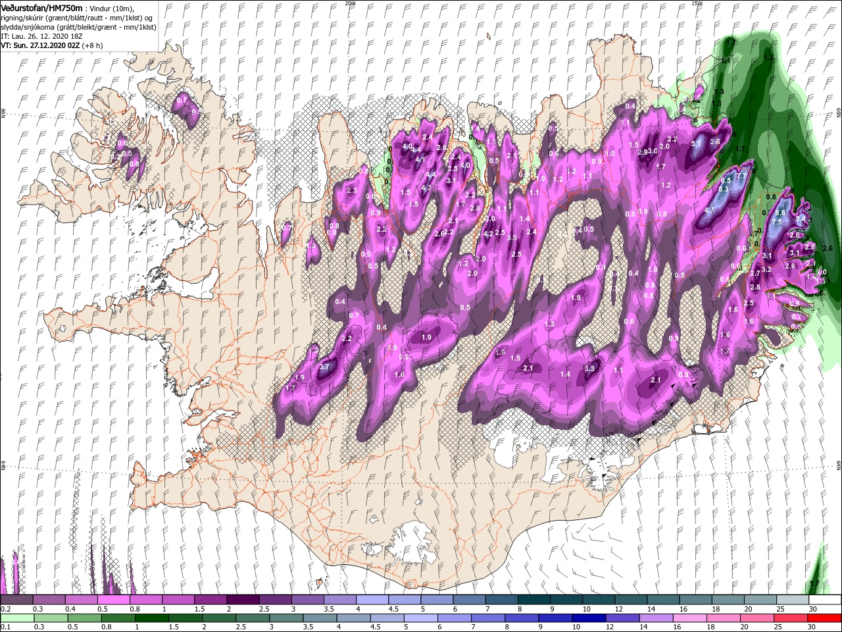Pick the rain scale swatch starting at 2.5
Viewport: 842px width, 632px height.
click(253, 618)
